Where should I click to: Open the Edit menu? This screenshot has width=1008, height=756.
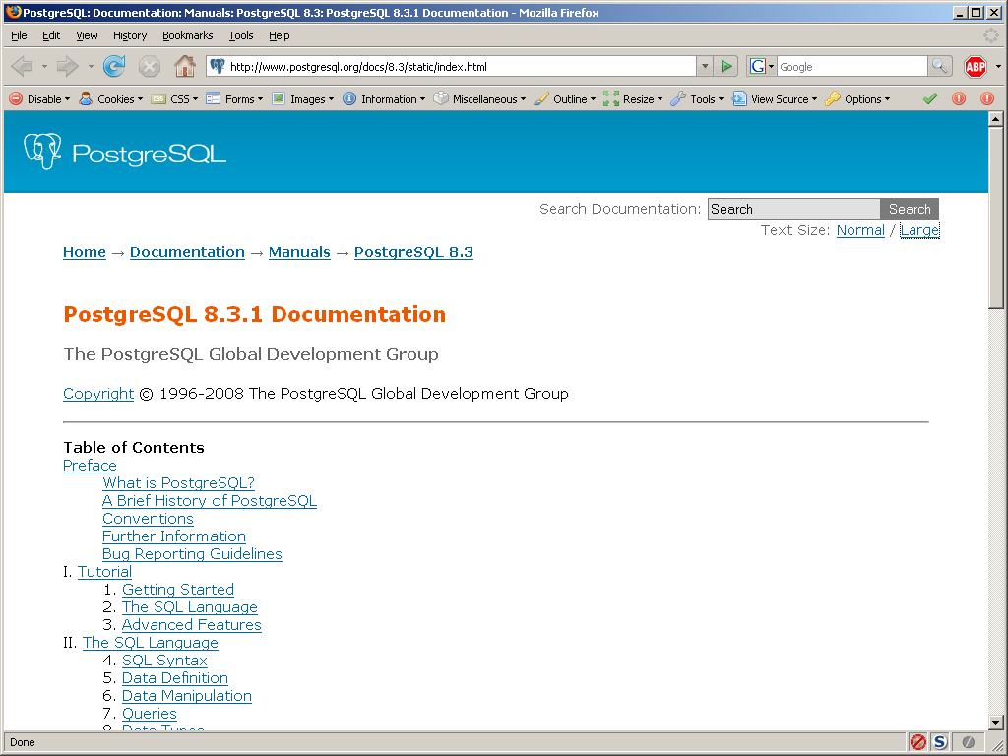point(51,35)
